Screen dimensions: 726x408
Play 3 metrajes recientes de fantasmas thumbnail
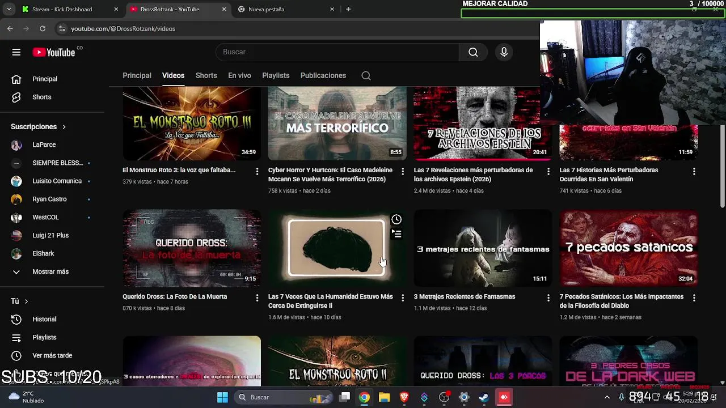coord(483,248)
